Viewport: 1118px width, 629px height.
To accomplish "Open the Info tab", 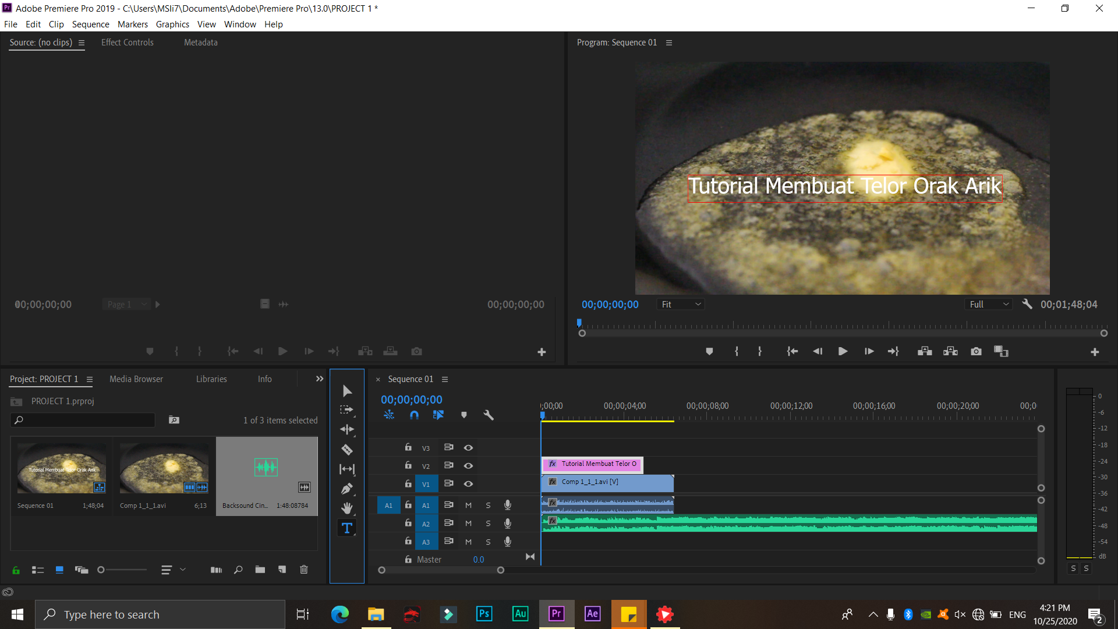I will click(x=265, y=379).
